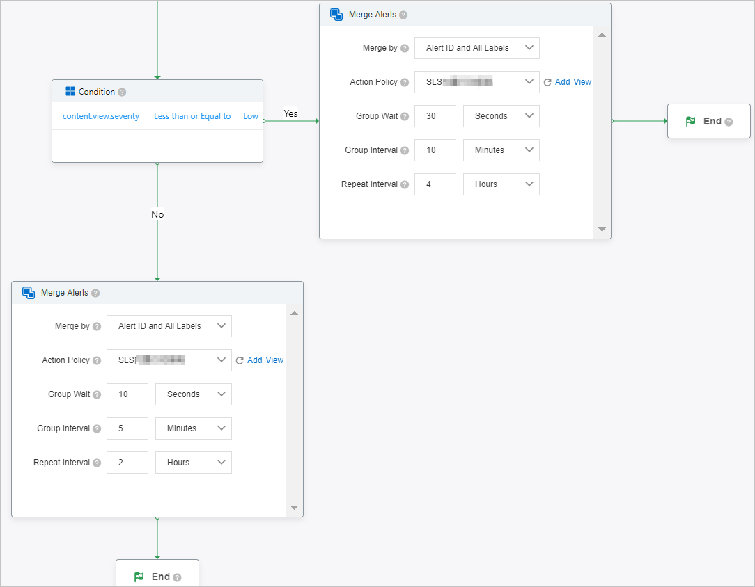Click Group Interval field with value 5
The height and width of the screenshot is (587, 755).
click(x=127, y=429)
